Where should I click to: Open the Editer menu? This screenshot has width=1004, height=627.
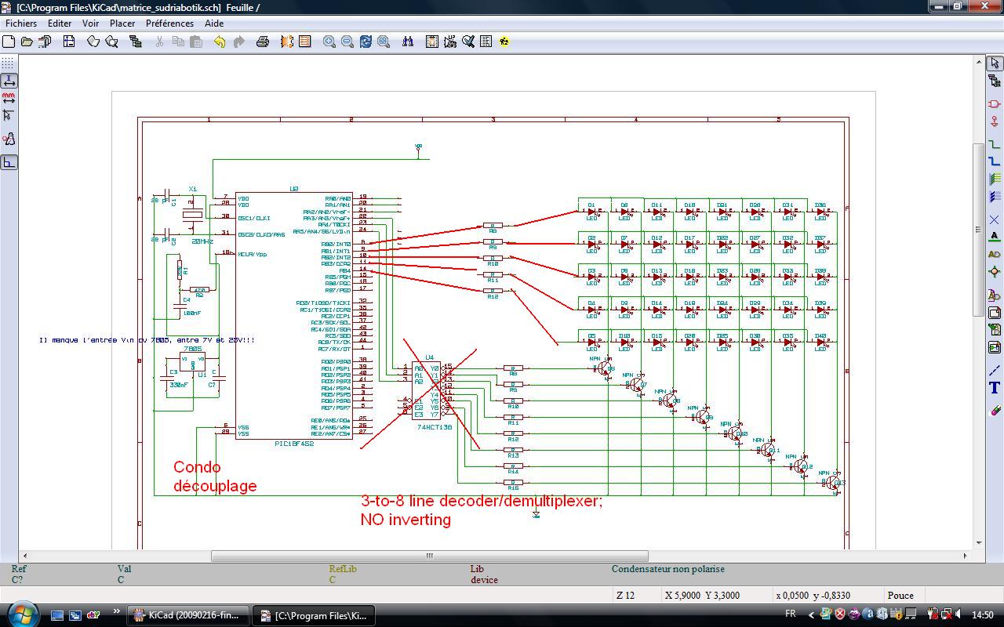(x=60, y=24)
